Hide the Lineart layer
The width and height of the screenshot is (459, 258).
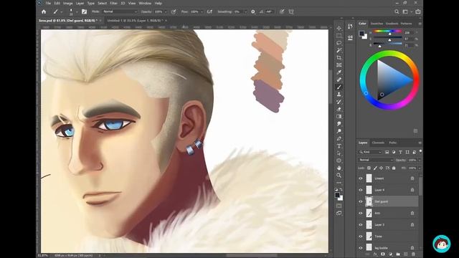coord(361,178)
